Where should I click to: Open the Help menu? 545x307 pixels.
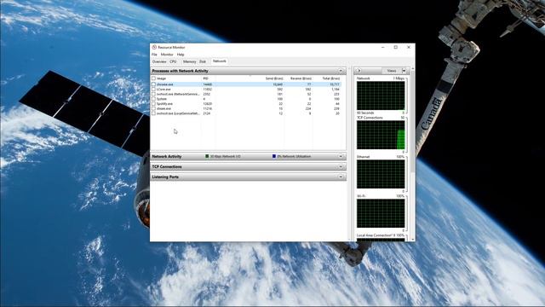(x=181, y=55)
